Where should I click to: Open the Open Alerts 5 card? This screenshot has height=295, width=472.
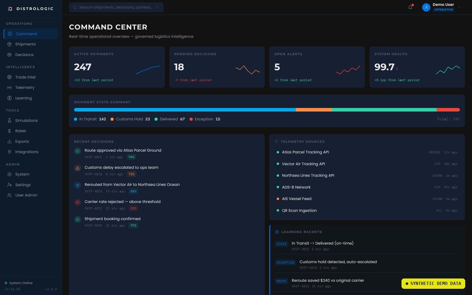point(317,67)
